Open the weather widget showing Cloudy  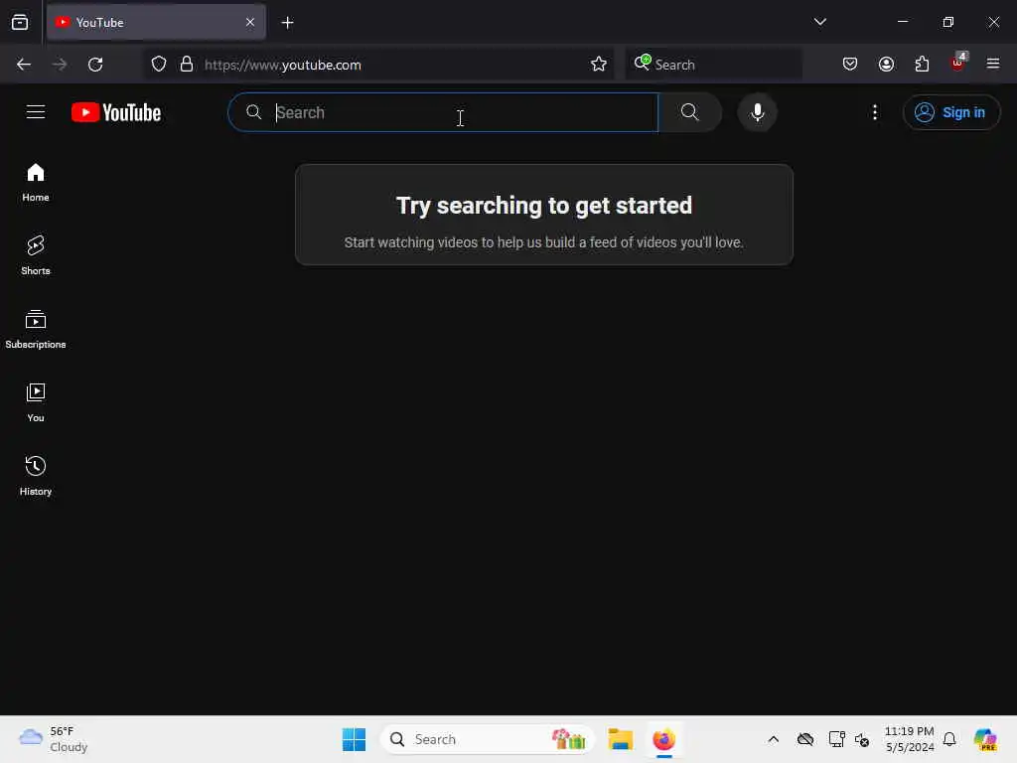[54, 739]
